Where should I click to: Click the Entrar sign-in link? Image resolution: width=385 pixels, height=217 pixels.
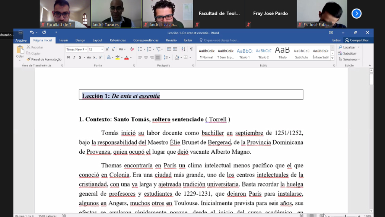(336, 40)
